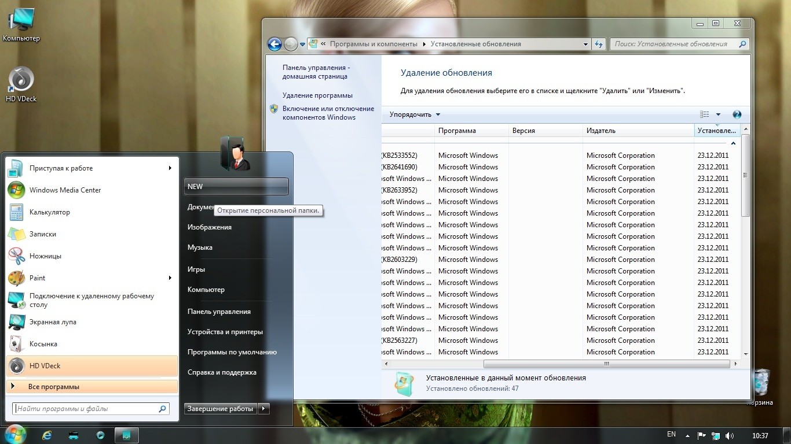Open Игры from the Start menu
The width and height of the screenshot is (791, 444).
tap(236, 269)
